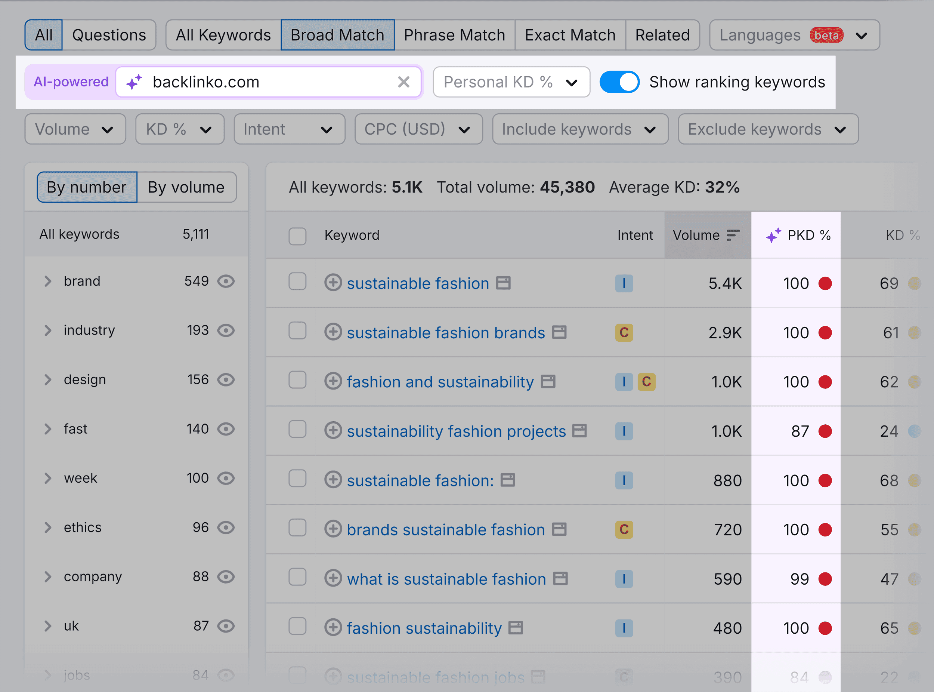This screenshot has width=934, height=692.
Task: Open SERP icon for 'fashion sustainability'
Action: [x=515, y=628]
